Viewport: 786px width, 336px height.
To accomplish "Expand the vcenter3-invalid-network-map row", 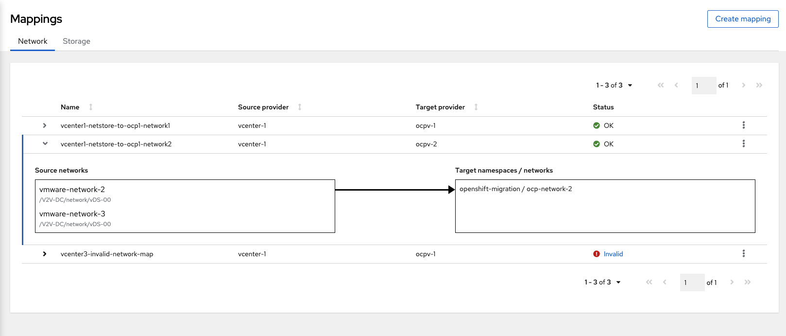I will point(44,253).
